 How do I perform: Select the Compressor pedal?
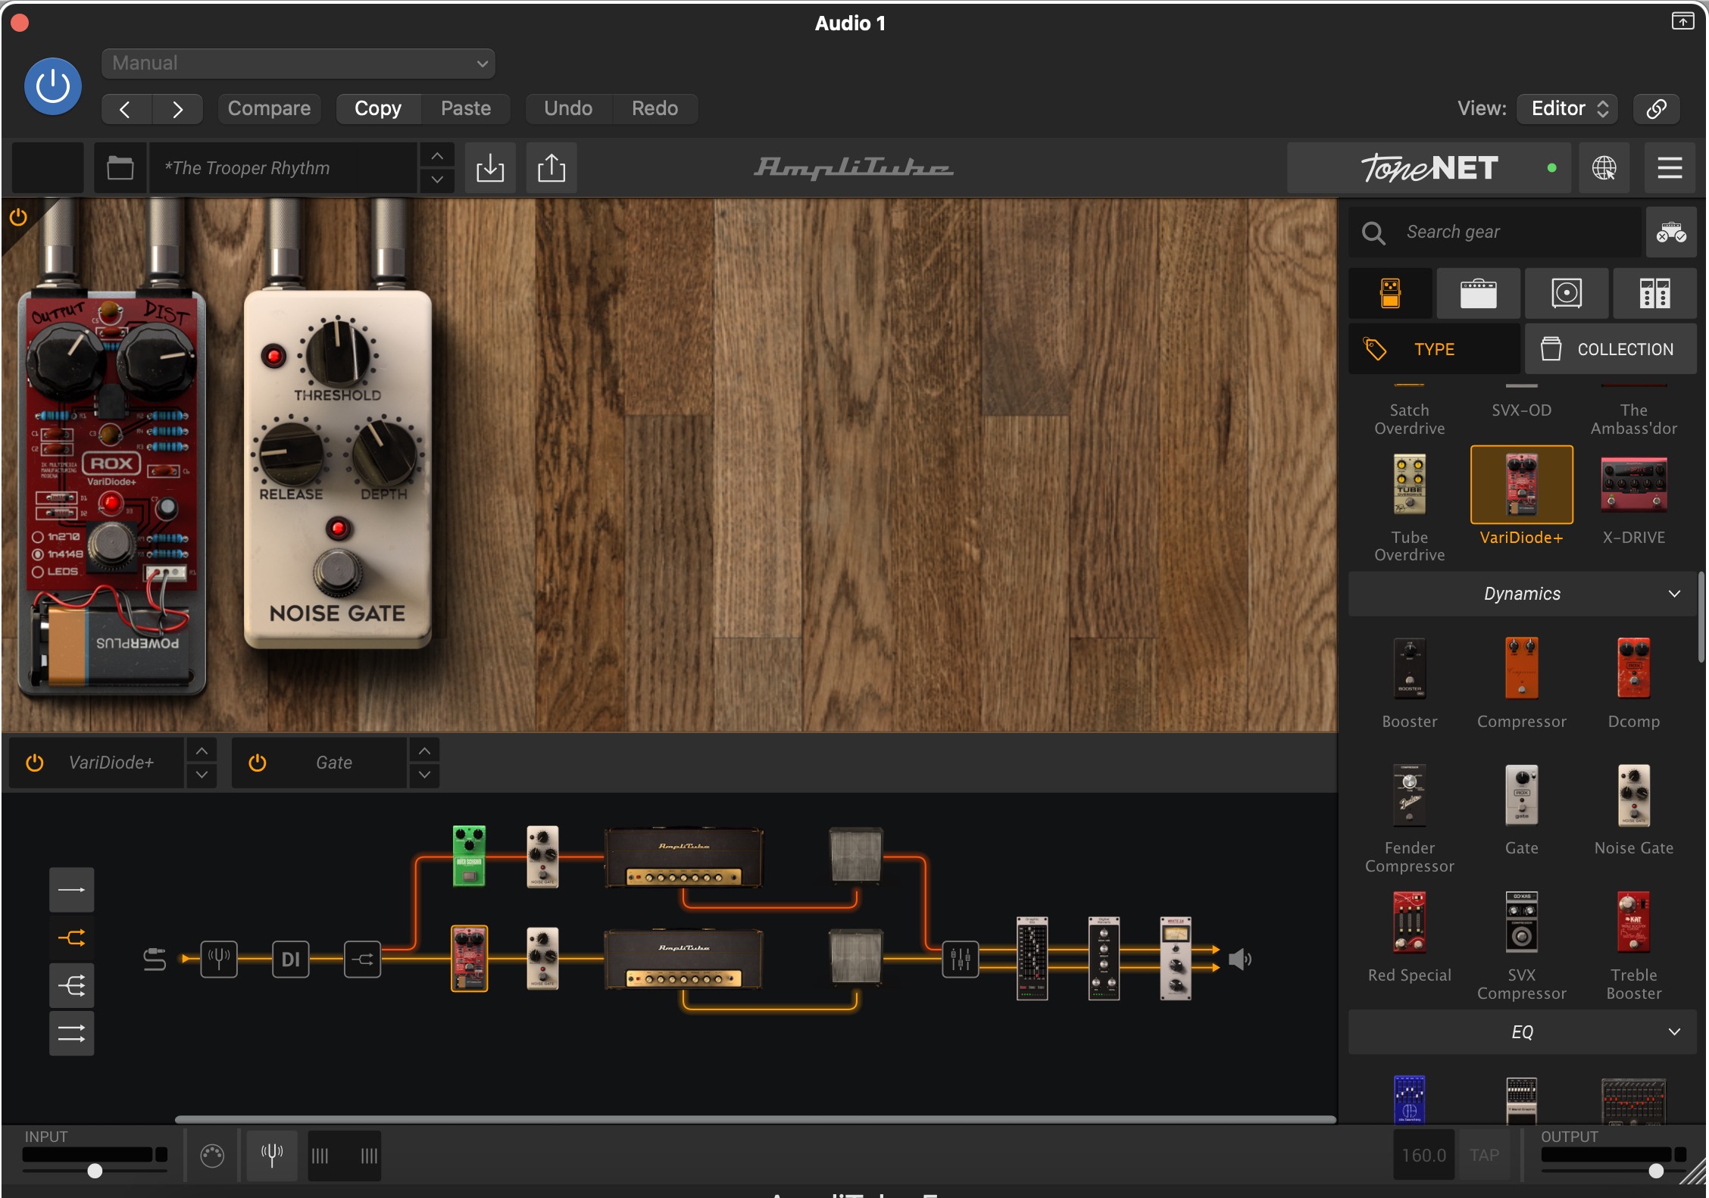[x=1521, y=668]
